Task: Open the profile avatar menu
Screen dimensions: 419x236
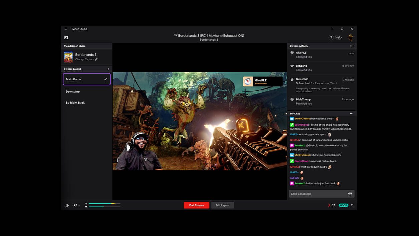Action: 351,37
